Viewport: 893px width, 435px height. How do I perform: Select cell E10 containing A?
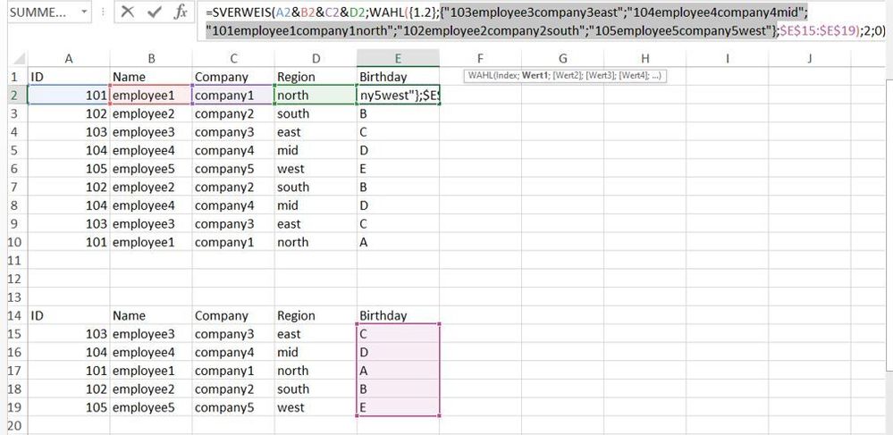(x=398, y=242)
